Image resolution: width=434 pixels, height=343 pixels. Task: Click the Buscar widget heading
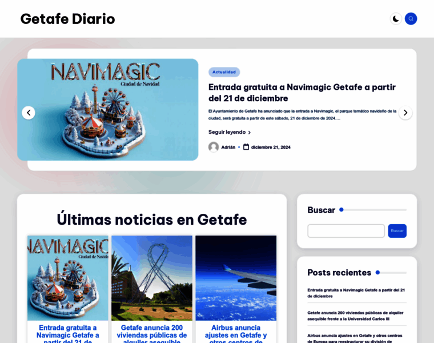pyautogui.click(x=321, y=210)
